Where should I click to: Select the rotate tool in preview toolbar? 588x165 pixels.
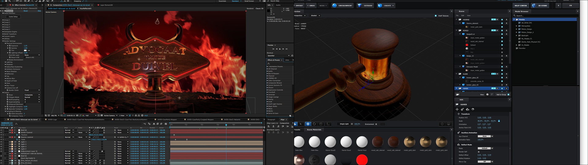[314, 124]
